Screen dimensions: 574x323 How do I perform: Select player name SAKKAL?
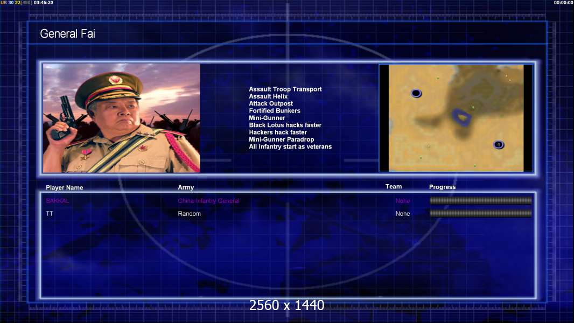(x=58, y=201)
